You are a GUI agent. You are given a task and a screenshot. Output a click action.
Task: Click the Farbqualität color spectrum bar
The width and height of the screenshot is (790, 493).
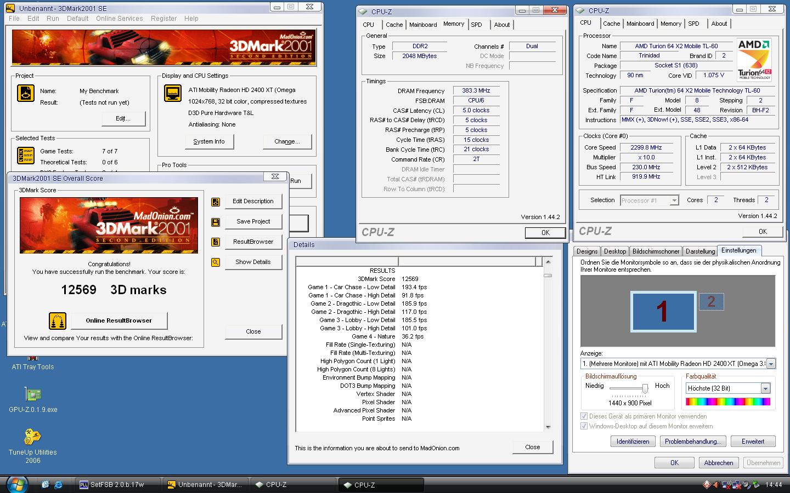coord(727,402)
